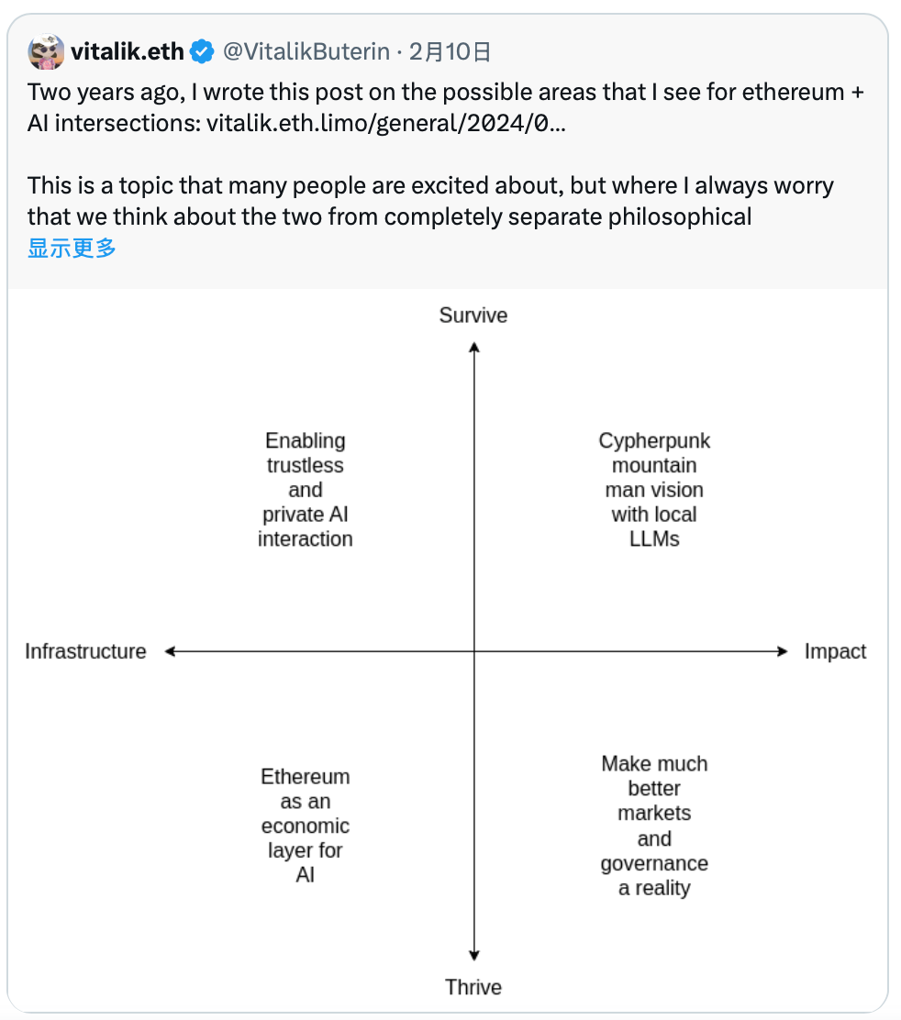Click the rightward arrow toward Impact
This screenshot has height=1020, width=901.
pyautogui.click(x=781, y=650)
